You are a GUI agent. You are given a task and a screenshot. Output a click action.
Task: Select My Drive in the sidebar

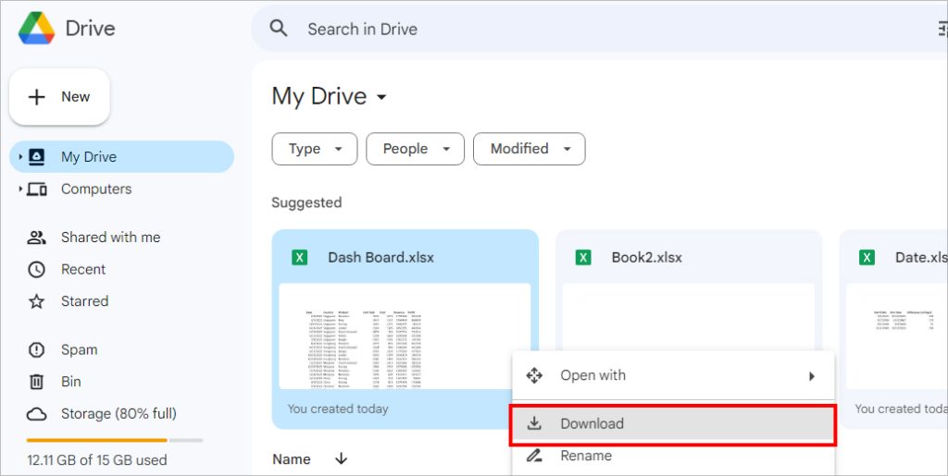[121, 157]
